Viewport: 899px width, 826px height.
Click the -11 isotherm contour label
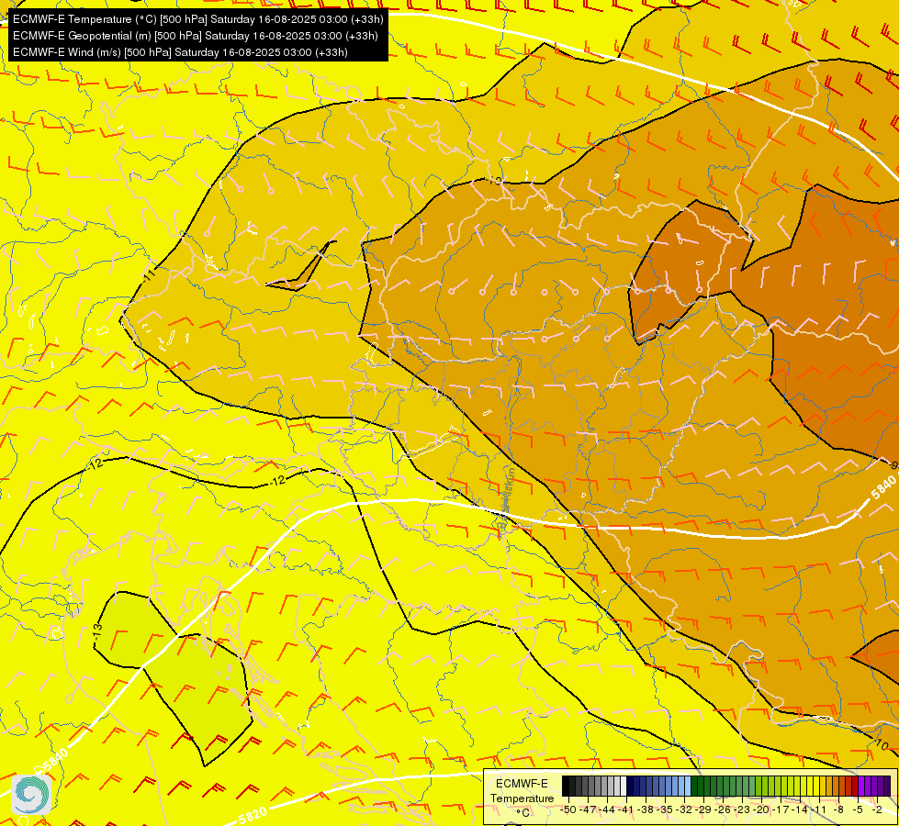coord(150,274)
